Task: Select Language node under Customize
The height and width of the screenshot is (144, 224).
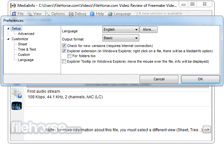Action: tap(26, 60)
